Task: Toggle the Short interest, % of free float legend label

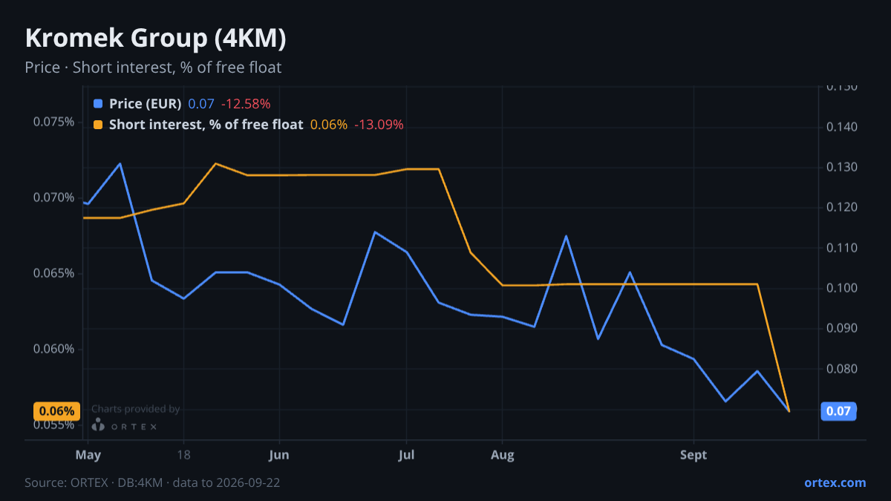Action: tap(206, 125)
